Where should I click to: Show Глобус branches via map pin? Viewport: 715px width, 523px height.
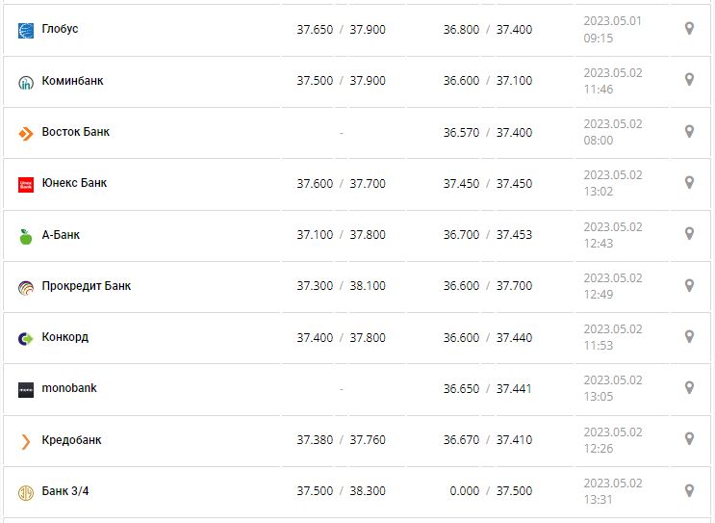689,29
